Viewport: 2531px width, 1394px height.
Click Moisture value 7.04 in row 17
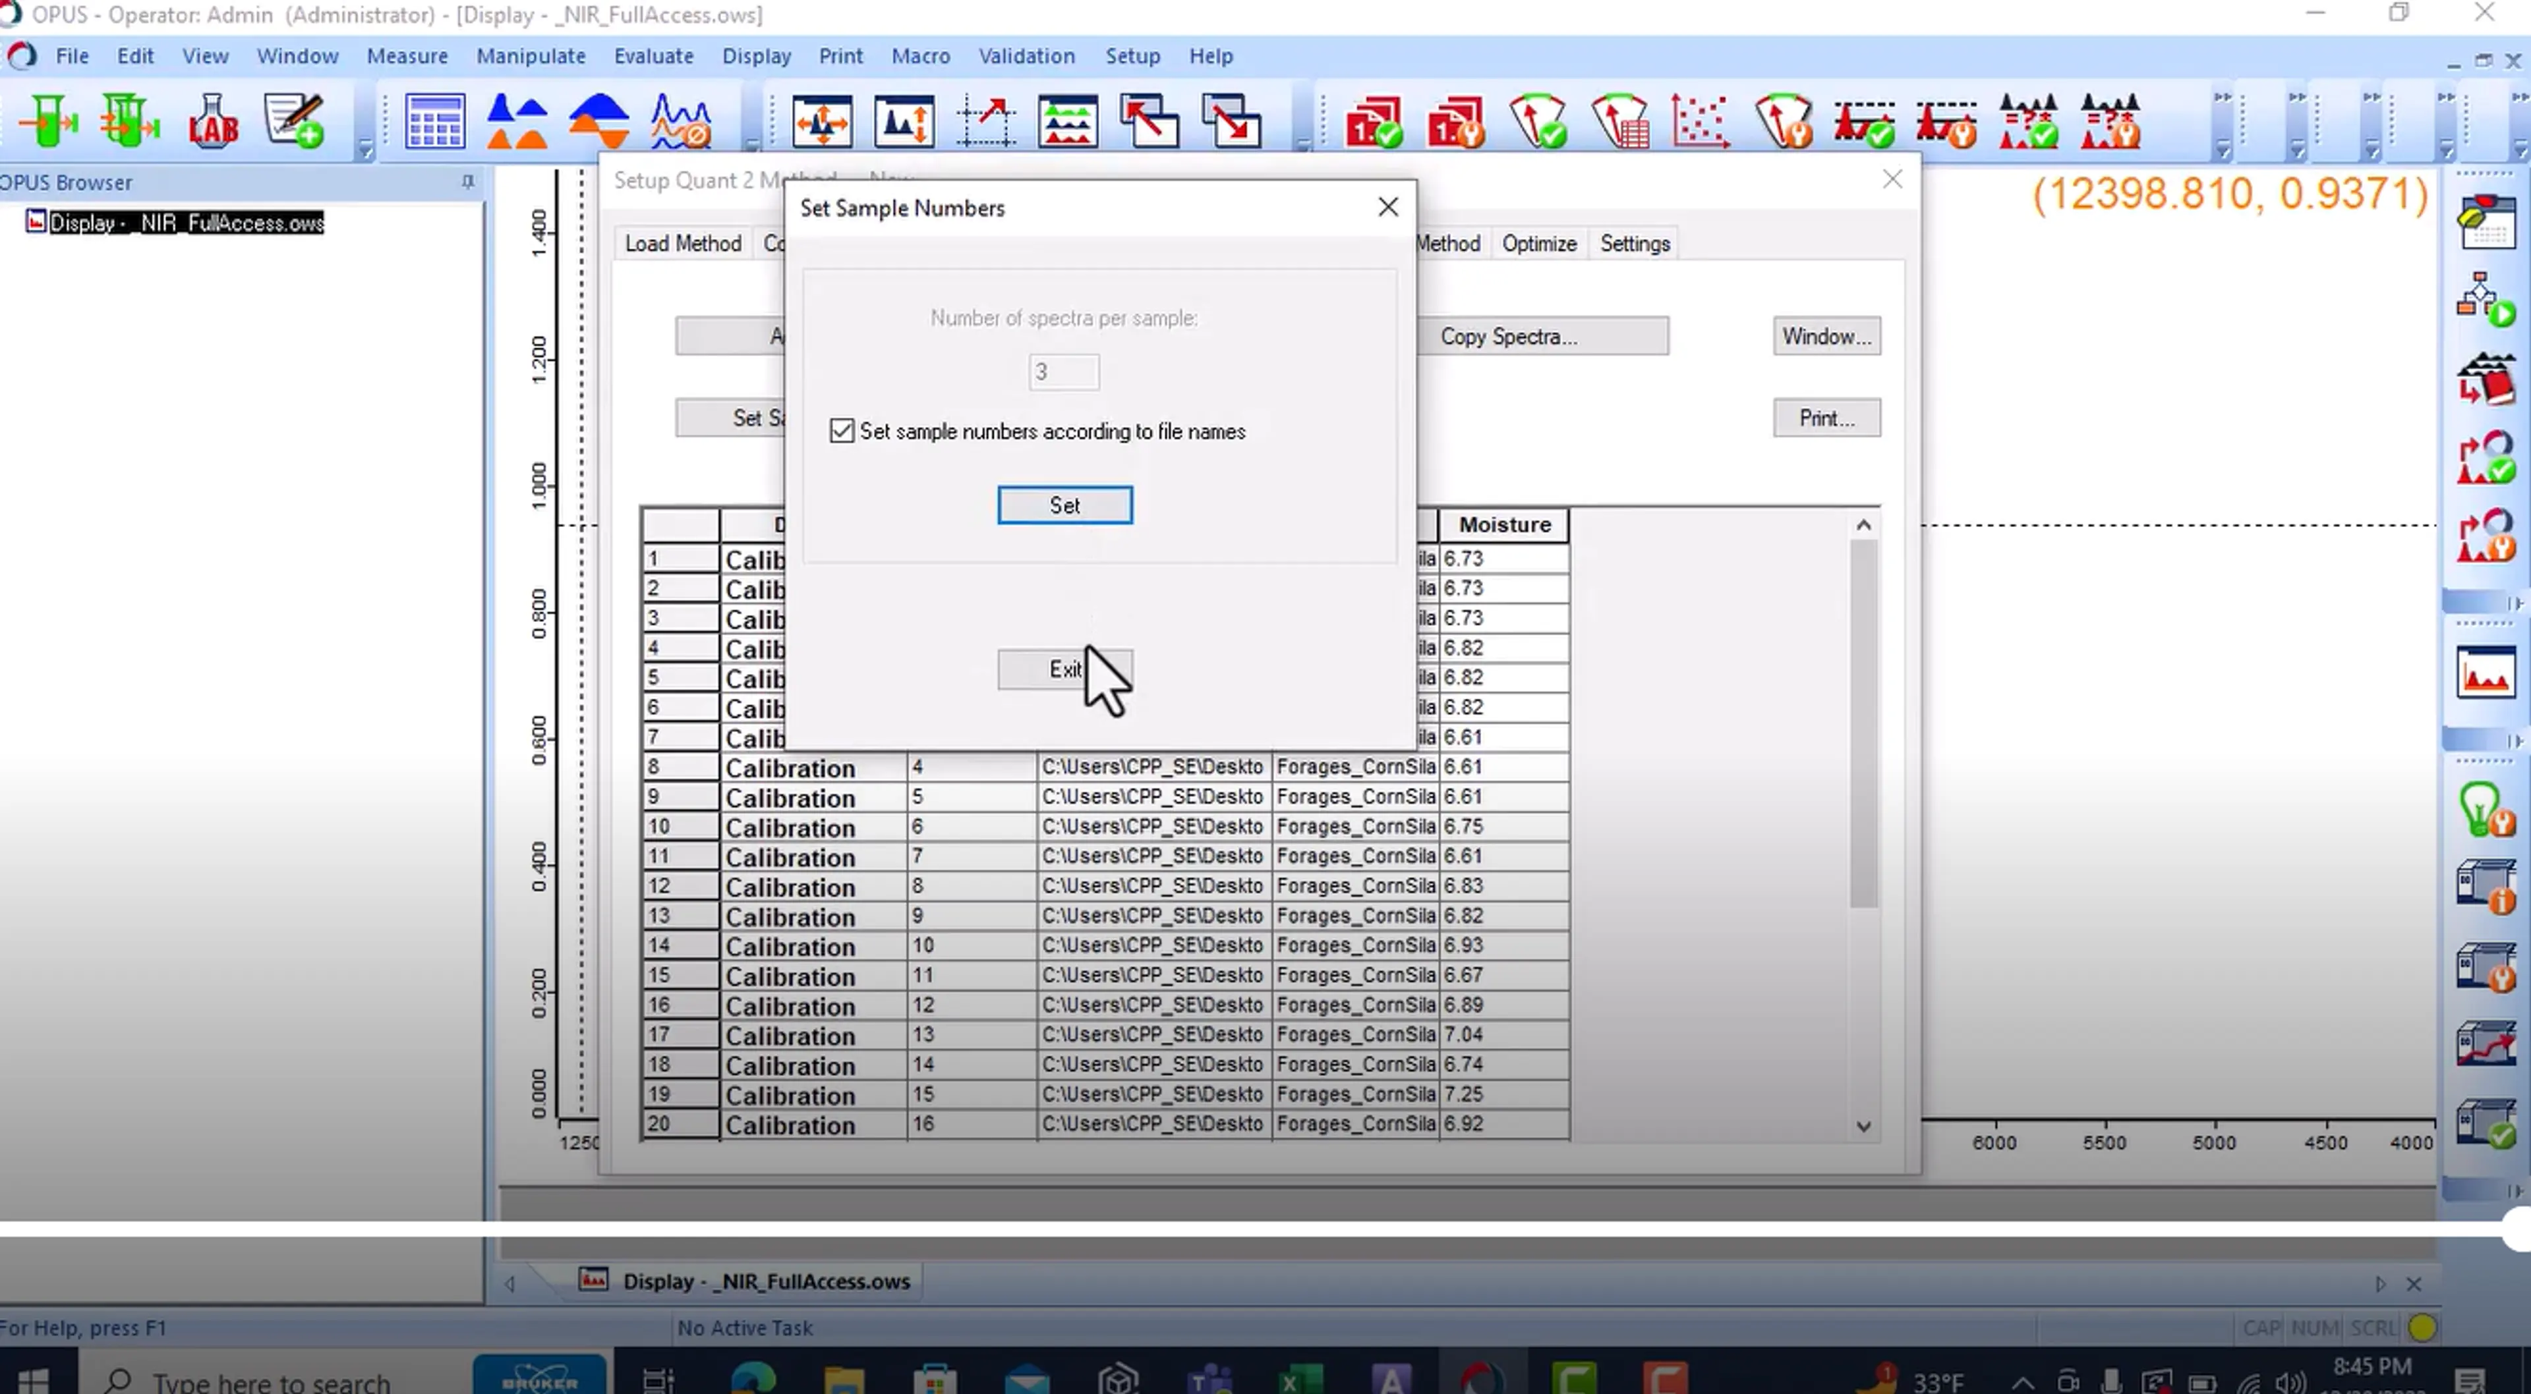coord(1503,1034)
